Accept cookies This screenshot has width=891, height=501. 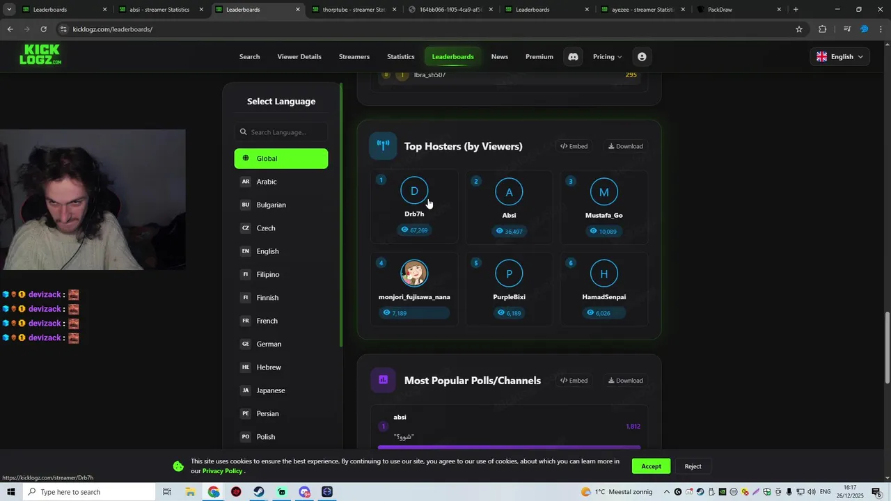[651, 466]
